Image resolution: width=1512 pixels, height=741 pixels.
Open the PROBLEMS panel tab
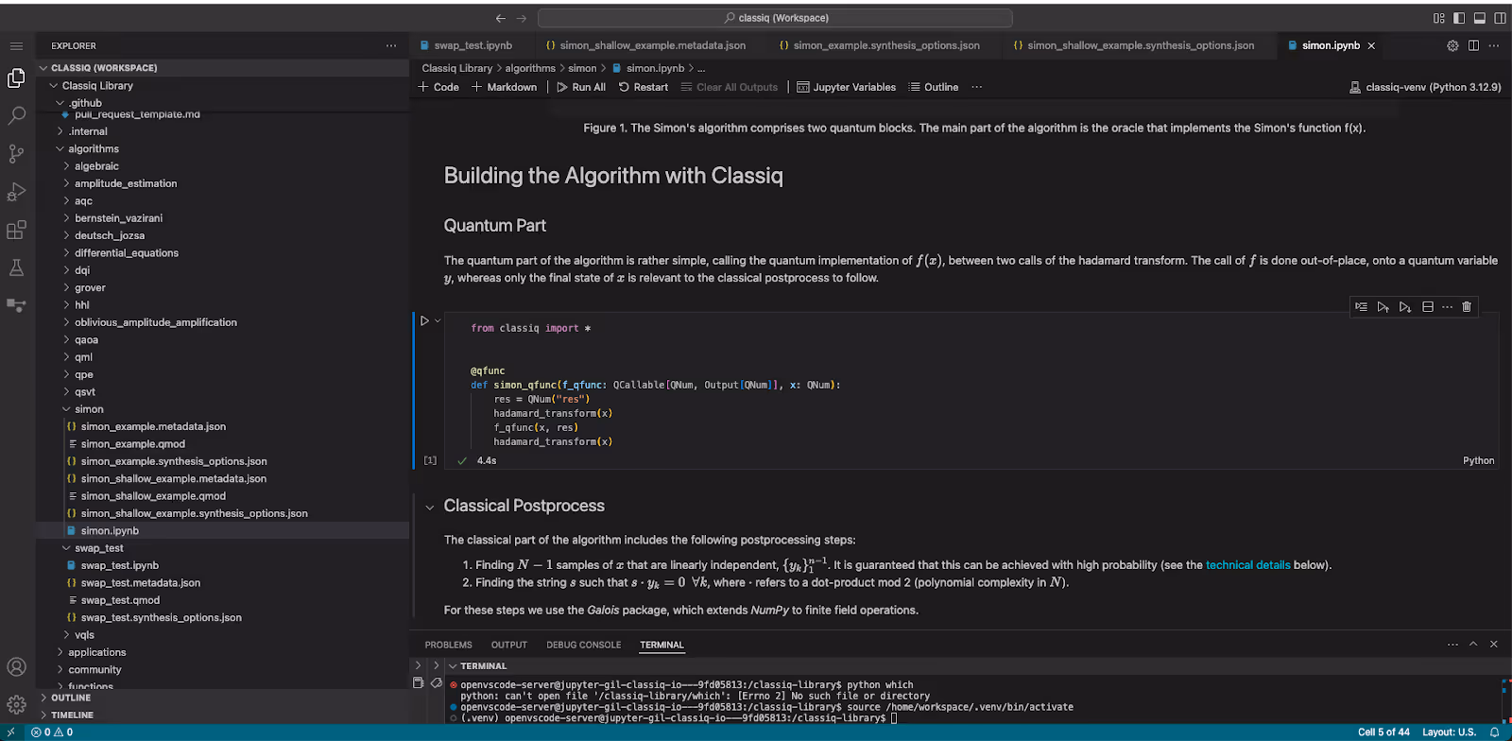coord(448,645)
